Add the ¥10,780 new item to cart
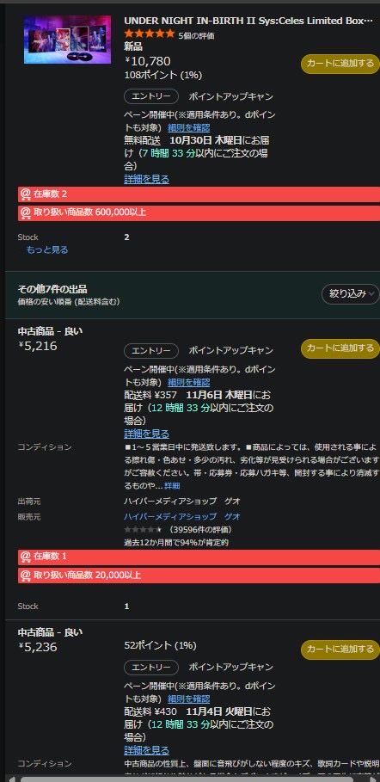Image resolution: width=380 pixels, height=782 pixels. coord(340,64)
